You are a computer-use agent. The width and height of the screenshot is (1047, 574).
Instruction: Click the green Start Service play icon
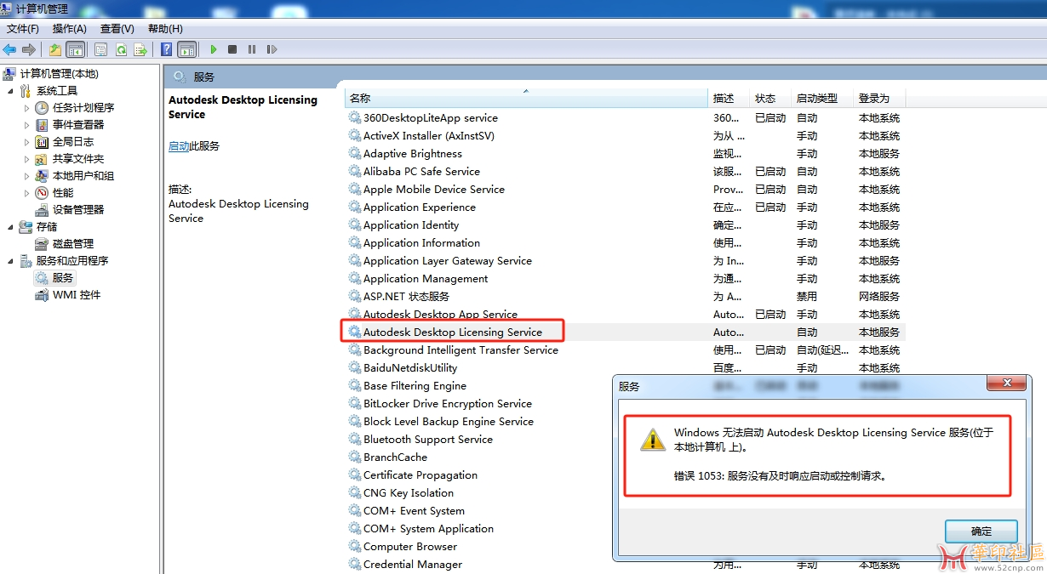coord(213,50)
